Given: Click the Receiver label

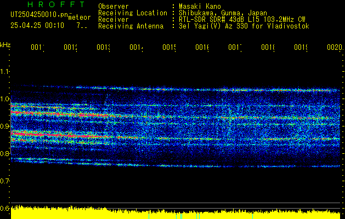Looking at the screenshot, I should 114,20.
